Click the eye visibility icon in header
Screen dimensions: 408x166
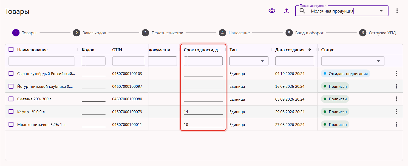[272, 11]
